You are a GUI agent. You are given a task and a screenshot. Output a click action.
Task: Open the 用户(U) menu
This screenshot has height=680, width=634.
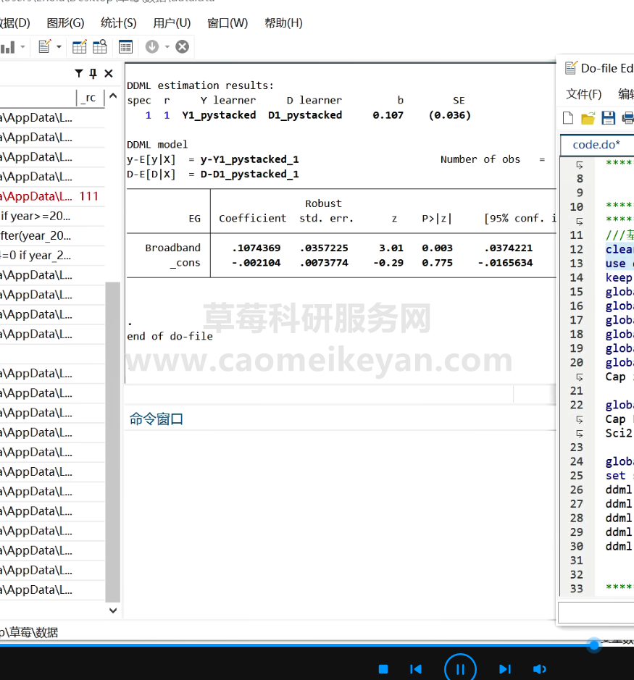[172, 23]
